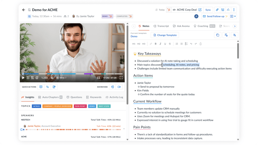Select the INTROS topic tag
This screenshot has height=145, width=258.
[x=36, y=106]
